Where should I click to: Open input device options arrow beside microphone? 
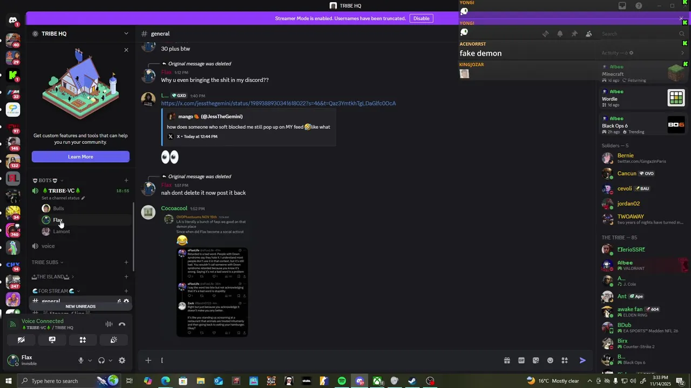tap(90, 361)
